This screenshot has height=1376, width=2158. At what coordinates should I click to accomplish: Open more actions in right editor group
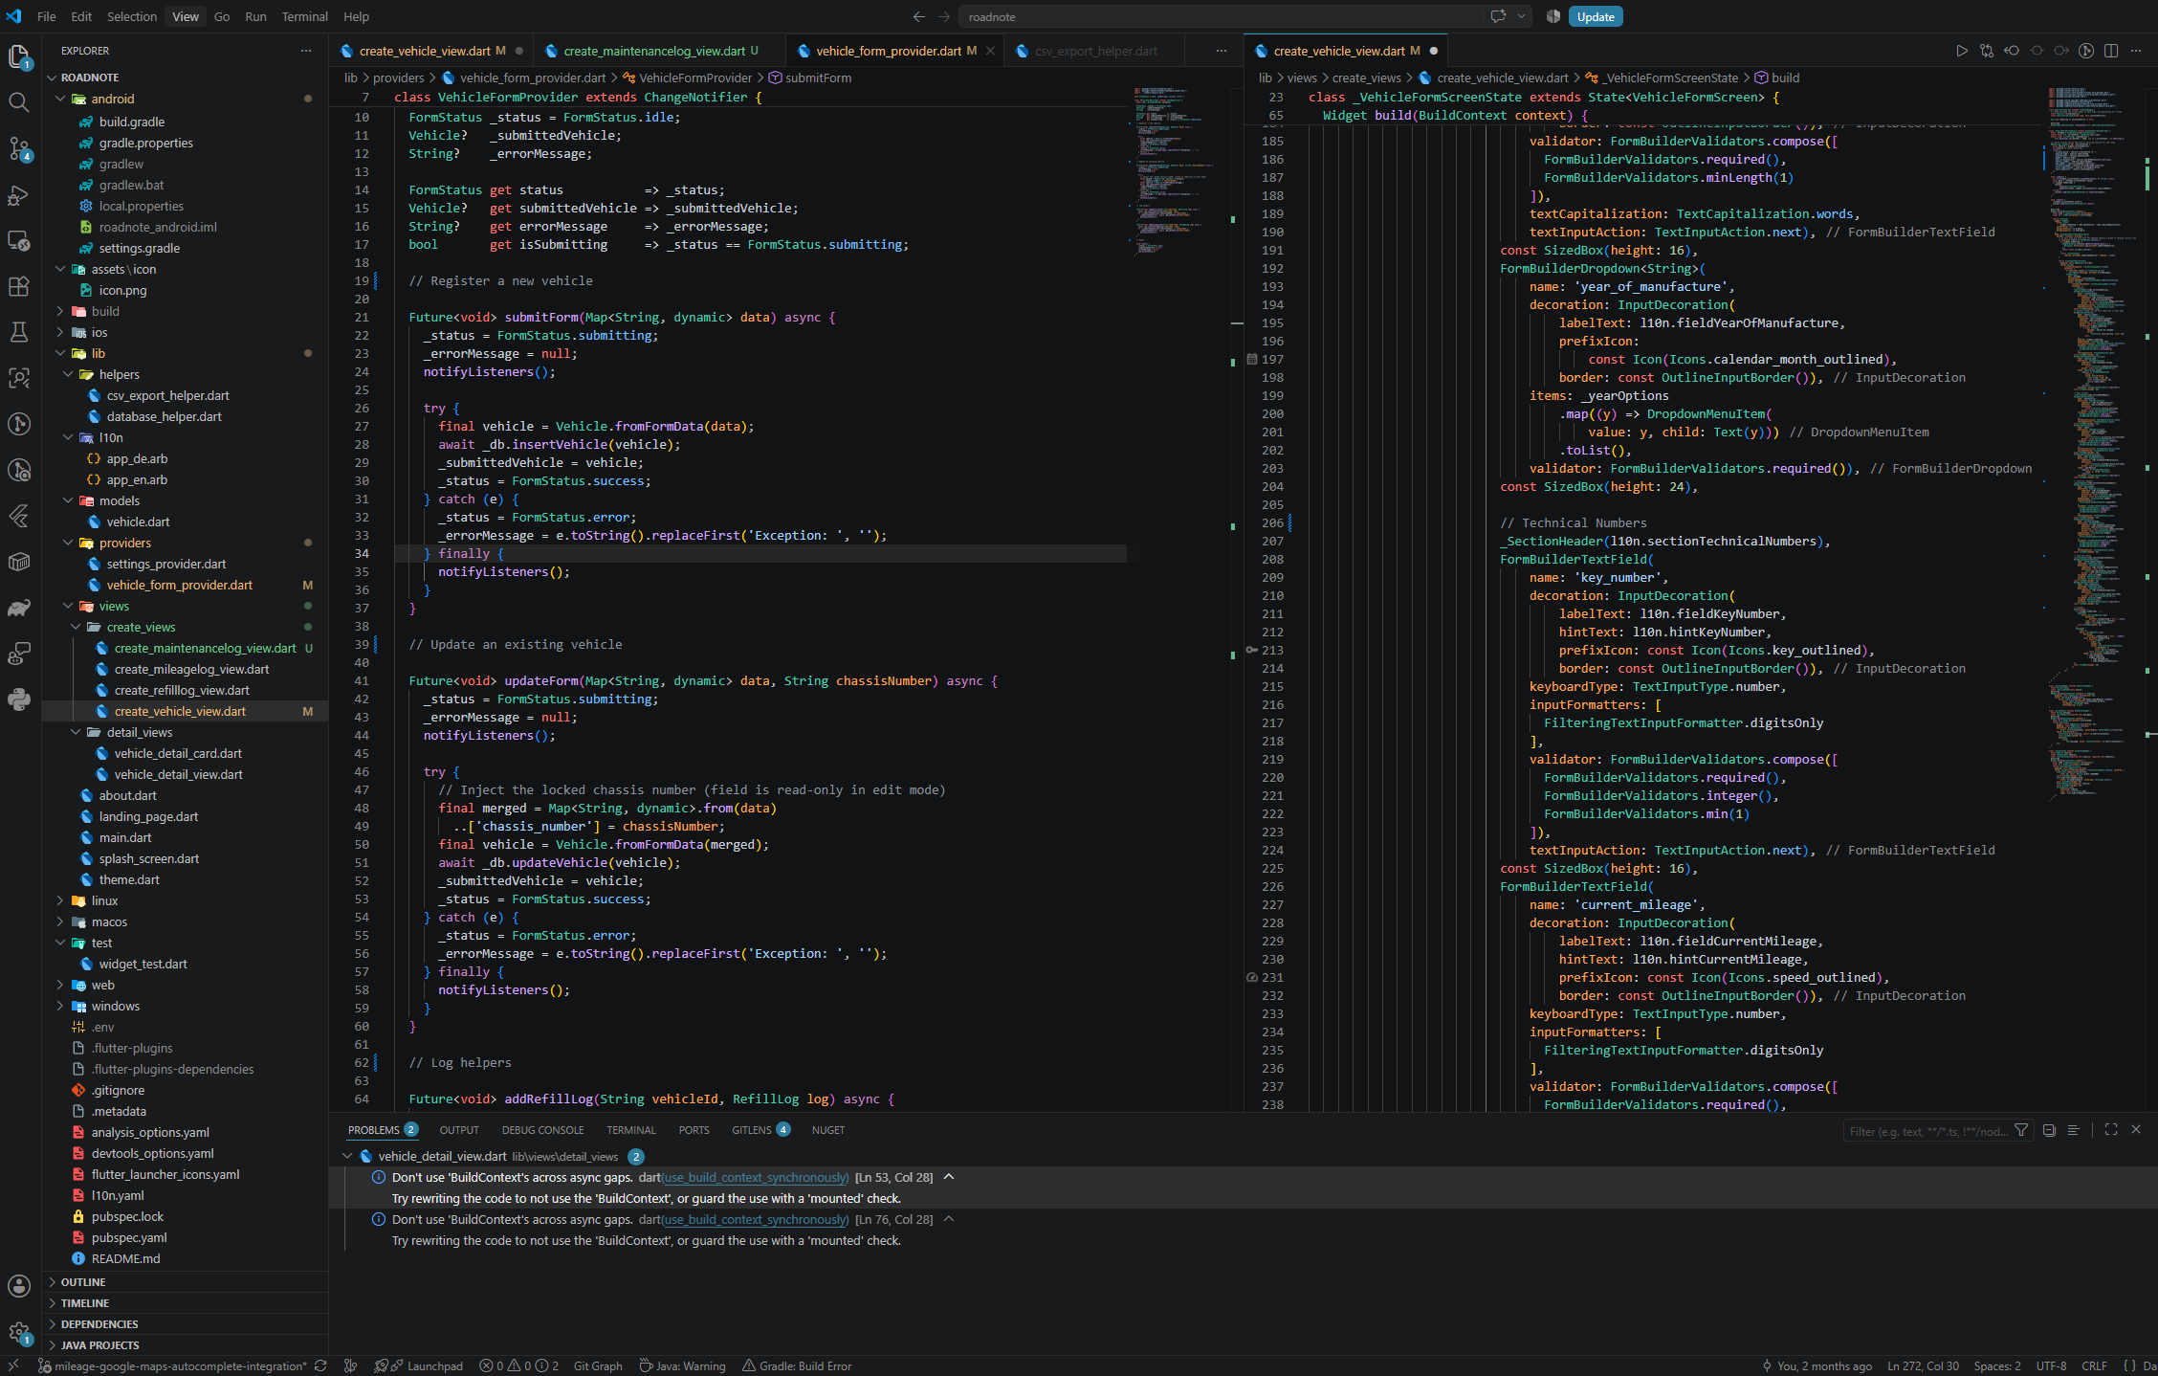point(2136,51)
